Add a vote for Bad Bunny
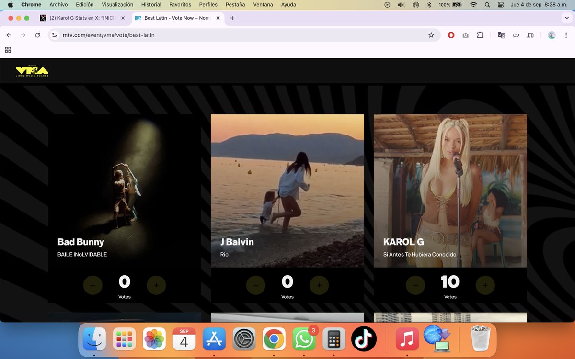This screenshot has height=359, width=575. click(x=156, y=285)
